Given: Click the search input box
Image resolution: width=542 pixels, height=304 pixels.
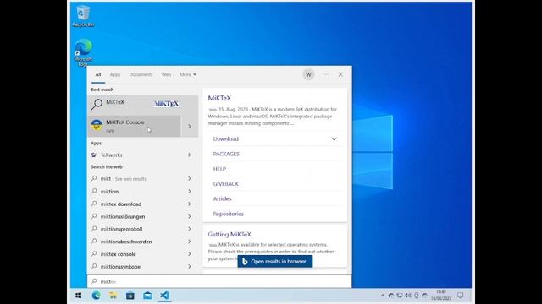Looking at the screenshot, I should [x=219, y=281].
